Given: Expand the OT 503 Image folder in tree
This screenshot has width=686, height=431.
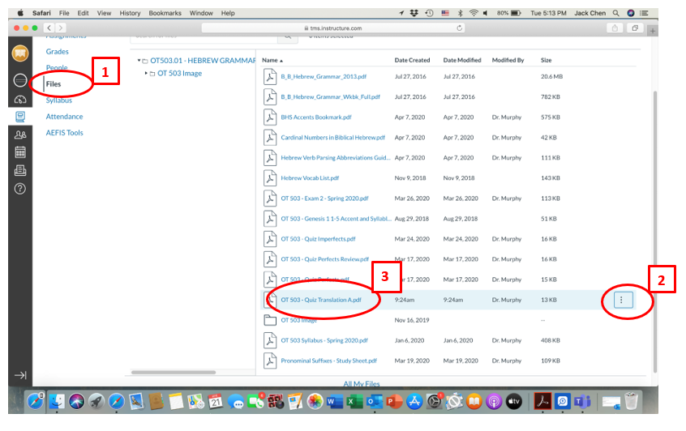Looking at the screenshot, I should (146, 74).
